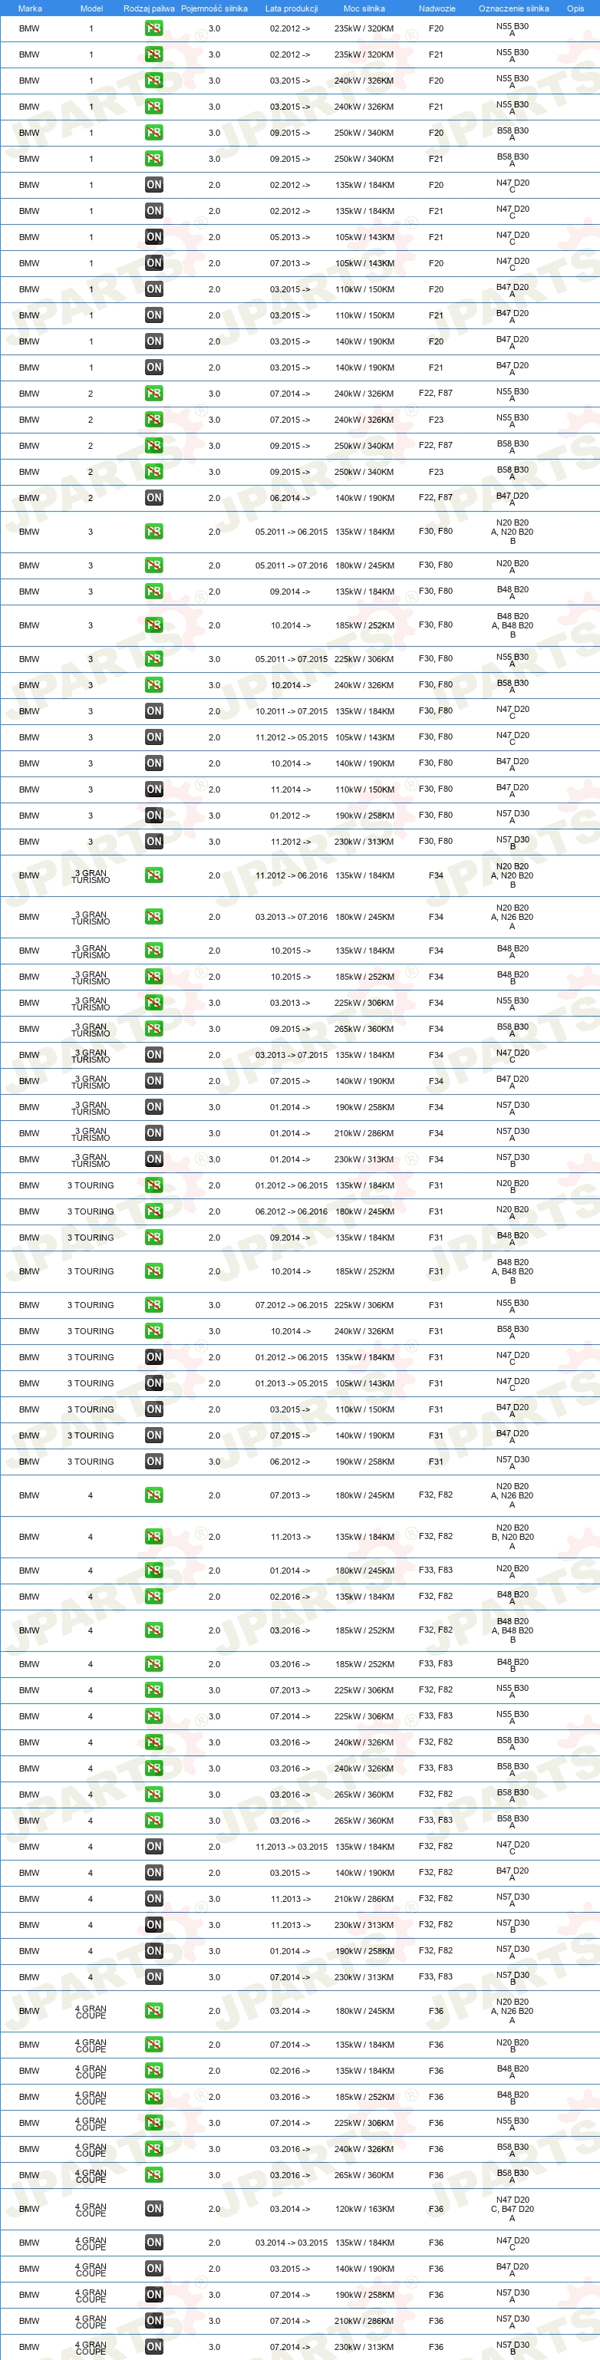
Task: Click the Rodzaj paliwa column header
Action: click(x=150, y=8)
